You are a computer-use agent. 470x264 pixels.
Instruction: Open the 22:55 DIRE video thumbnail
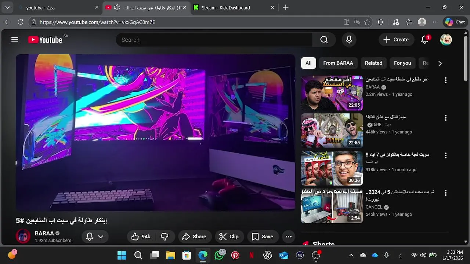pos(332,131)
